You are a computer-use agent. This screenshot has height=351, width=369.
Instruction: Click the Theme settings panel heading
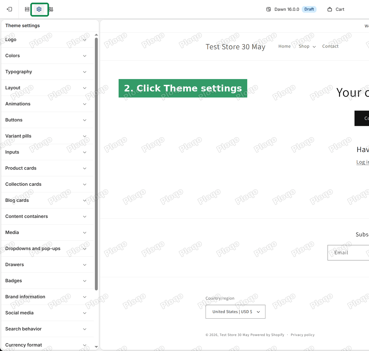23,26
